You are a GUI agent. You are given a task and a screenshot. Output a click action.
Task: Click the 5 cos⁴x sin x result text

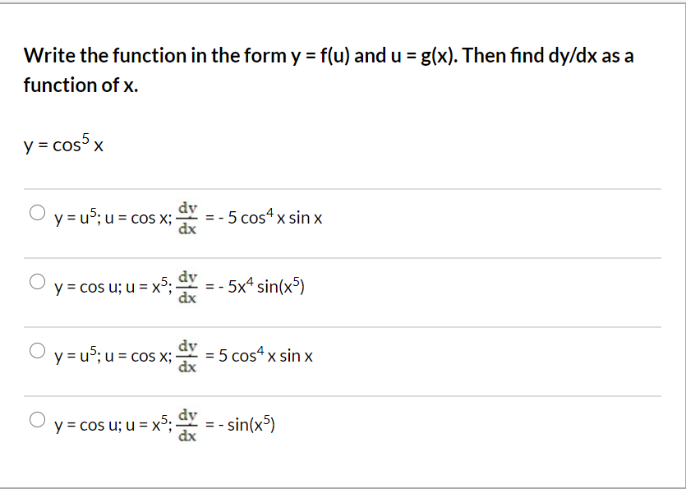266,356
